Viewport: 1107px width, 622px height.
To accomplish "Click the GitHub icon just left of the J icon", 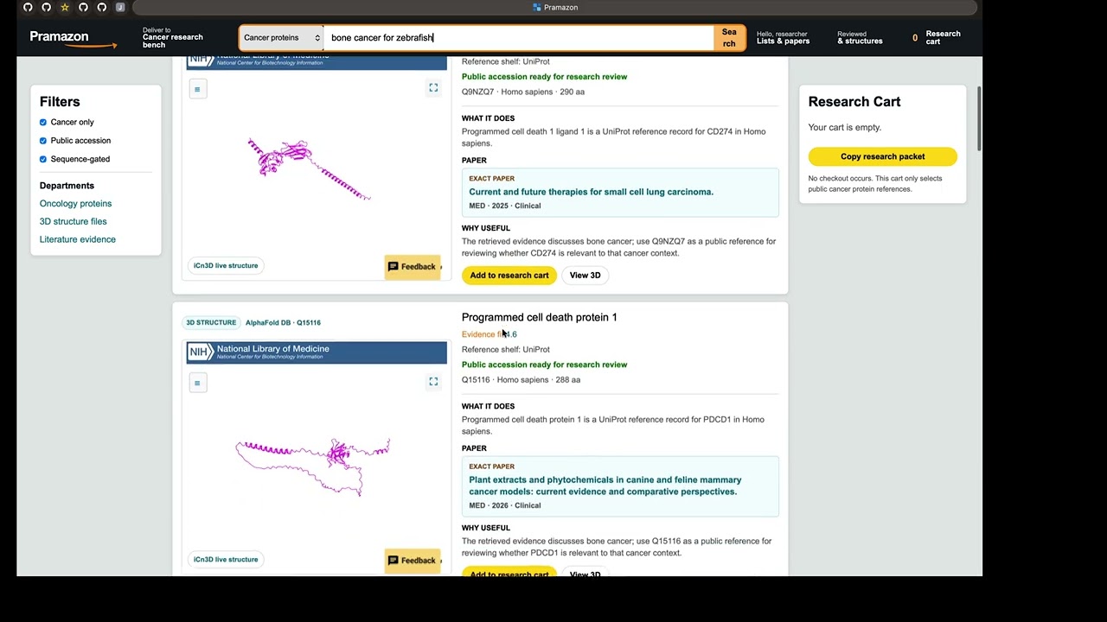I will pyautogui.click(x=101, y=8).
